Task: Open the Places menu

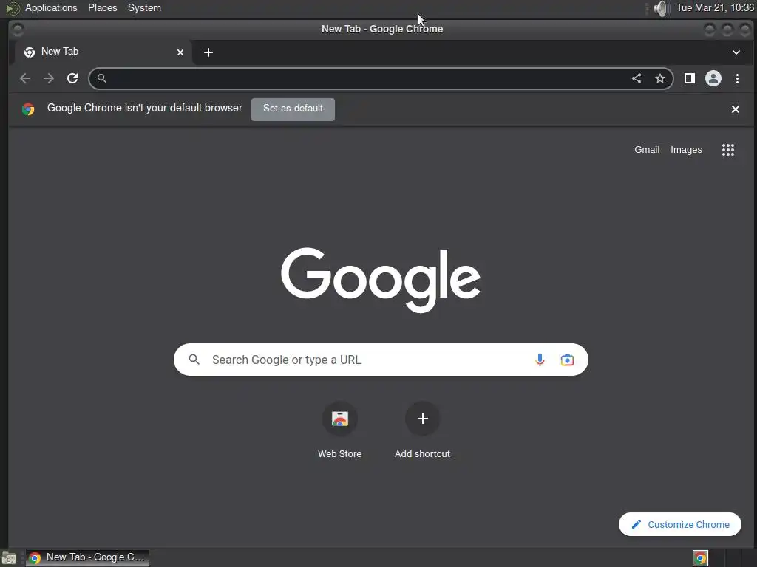Action: point(102,8)
